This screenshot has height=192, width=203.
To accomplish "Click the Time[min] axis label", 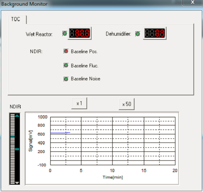I will pos(113,177).
